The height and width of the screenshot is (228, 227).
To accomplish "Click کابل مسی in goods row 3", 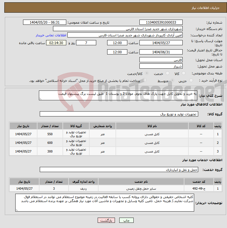I will click(x=152, y=152).
